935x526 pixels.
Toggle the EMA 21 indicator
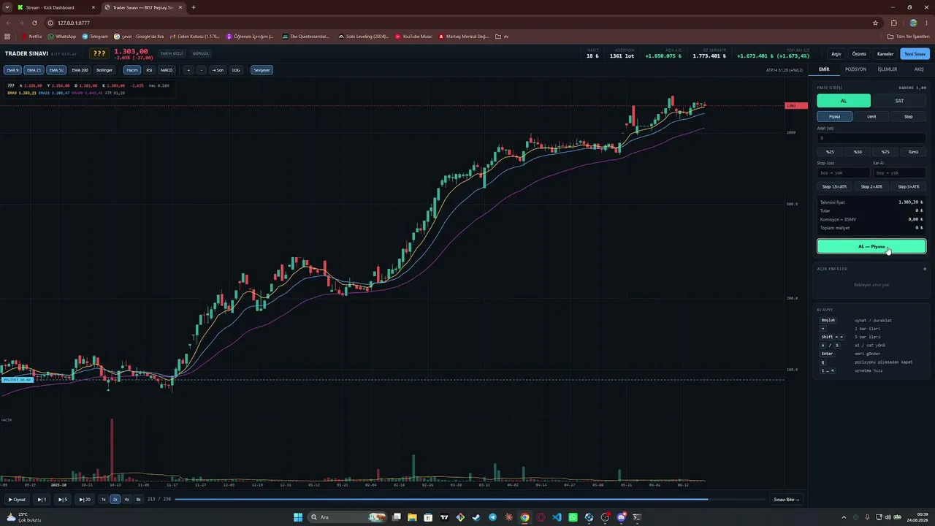point(34,70)
